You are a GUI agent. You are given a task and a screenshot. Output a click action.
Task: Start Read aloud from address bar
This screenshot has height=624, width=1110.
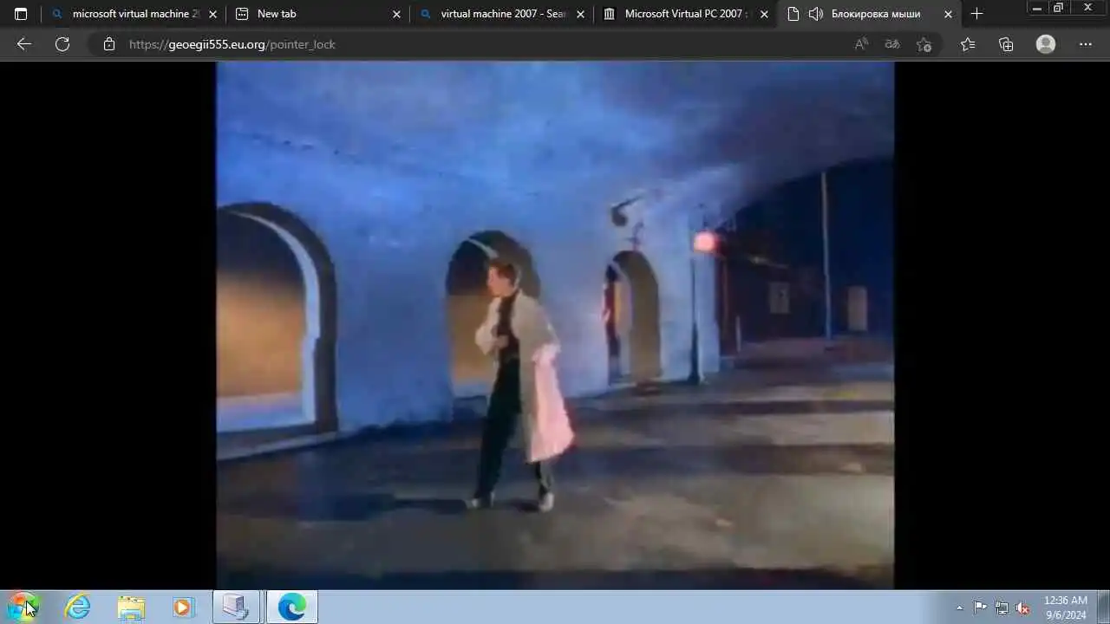[861, 44]
